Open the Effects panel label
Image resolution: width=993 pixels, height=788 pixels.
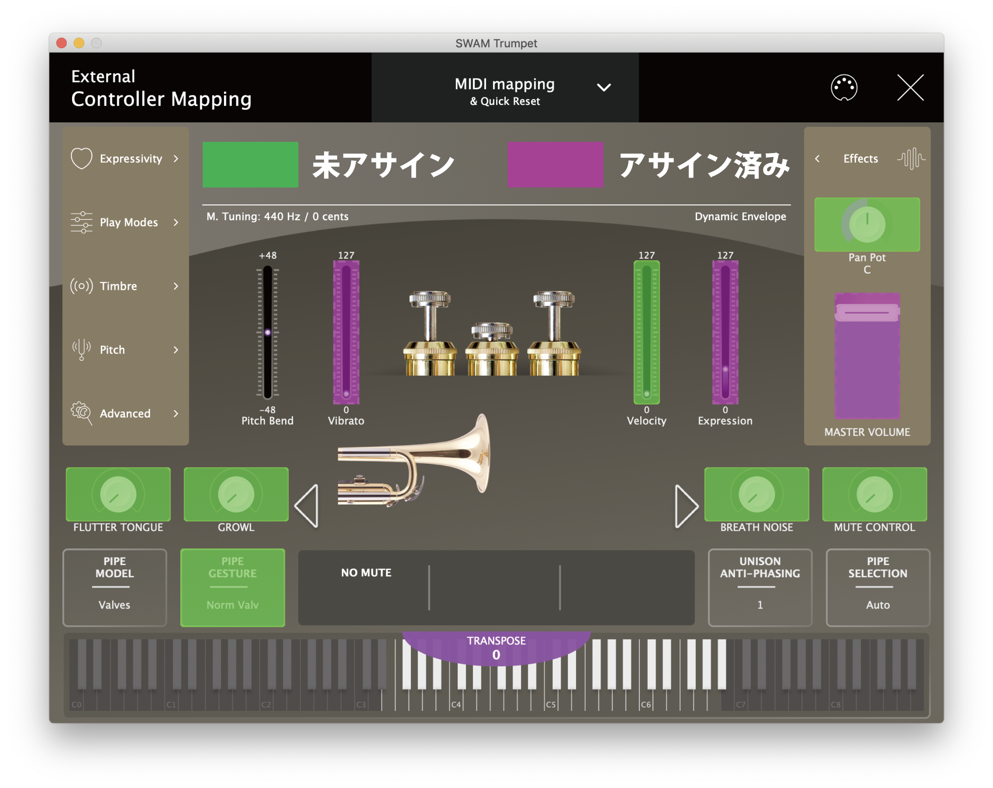(x=860, y=158)
